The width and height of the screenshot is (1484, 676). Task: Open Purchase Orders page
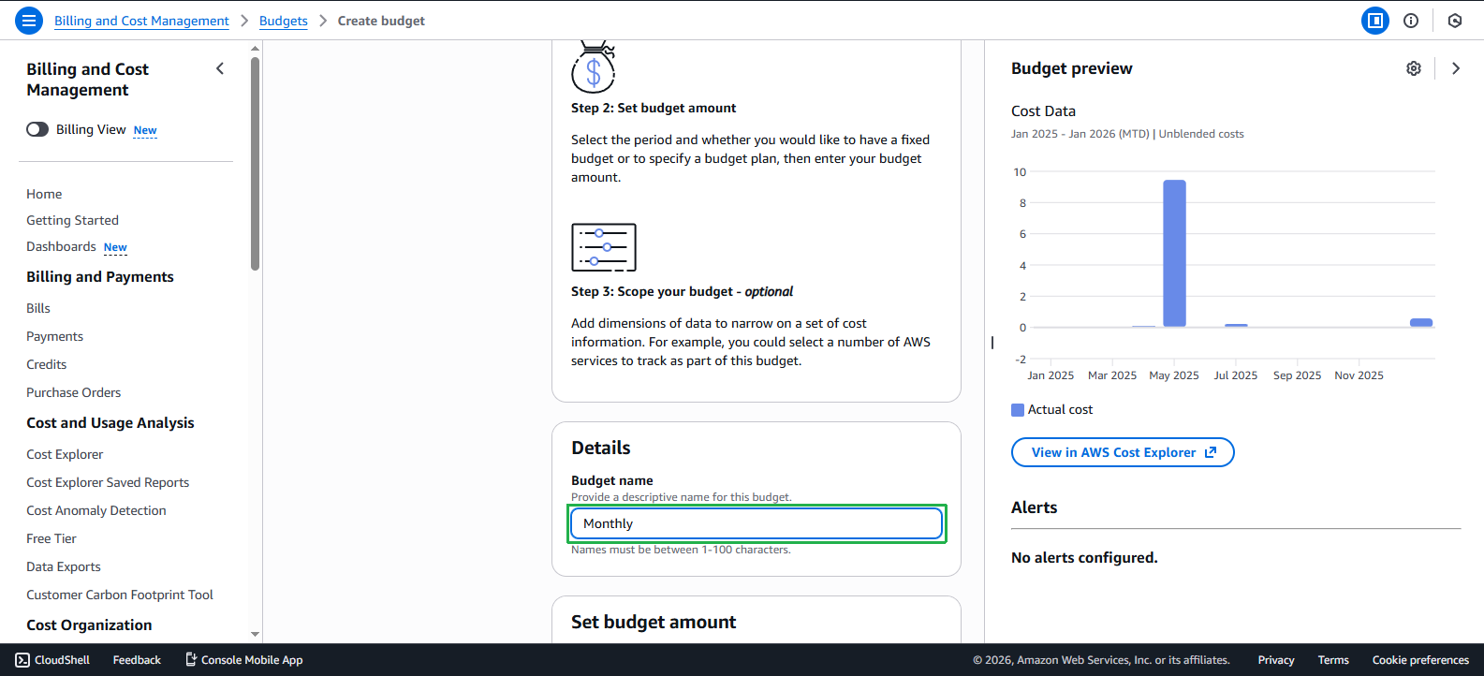click(73, 392)
